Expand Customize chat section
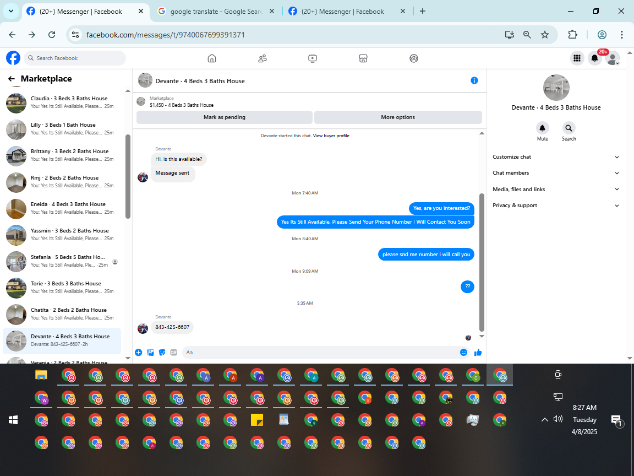Viewport: 634px width, 476px height. point(555,157)
